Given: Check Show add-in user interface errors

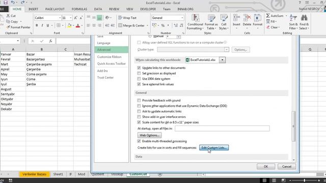Looking at the screenshot, I should click(x=139, y=117).
